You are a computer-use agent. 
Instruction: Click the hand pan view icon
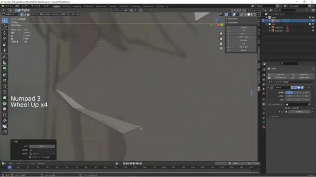(221, 39)
